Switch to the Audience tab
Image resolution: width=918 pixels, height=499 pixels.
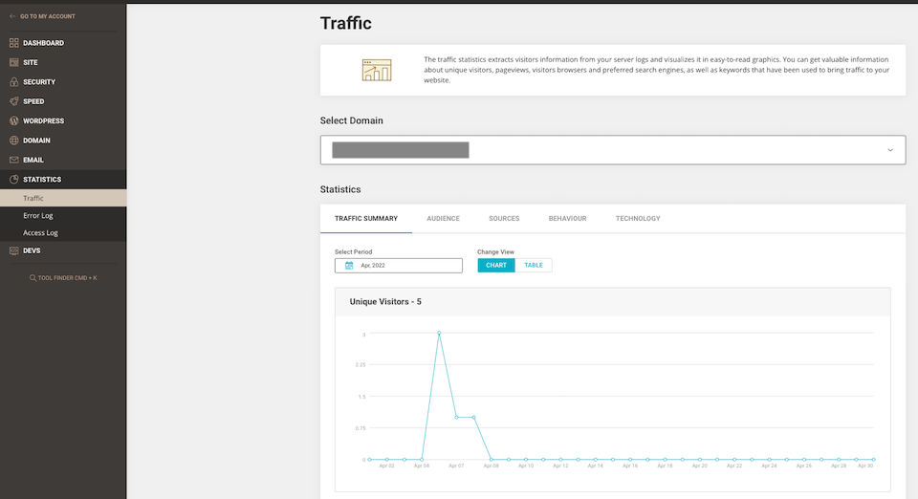coord(443,218)
